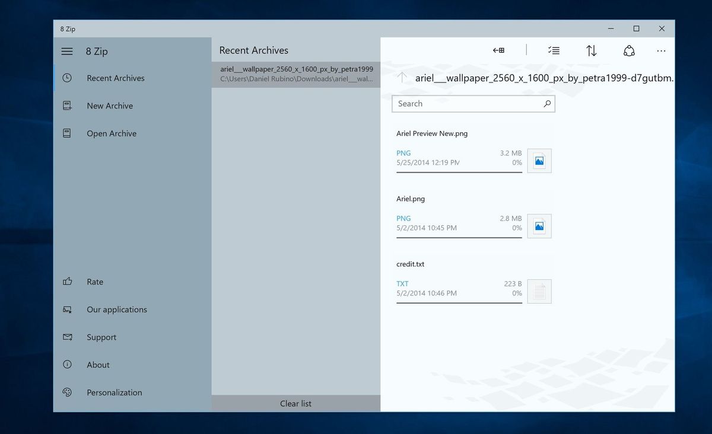Click inside the Search input field
Viewport: 712px width, 434px height.
click(463, 103)
